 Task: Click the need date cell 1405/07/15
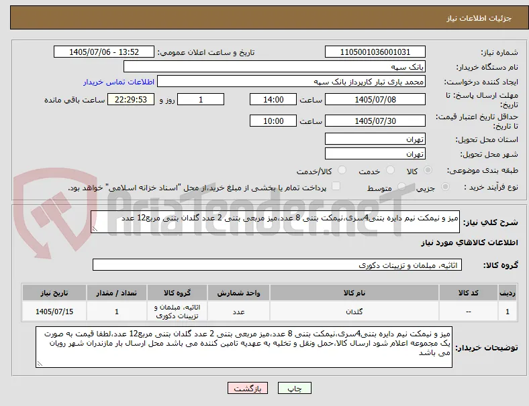[x=54, y=312]
